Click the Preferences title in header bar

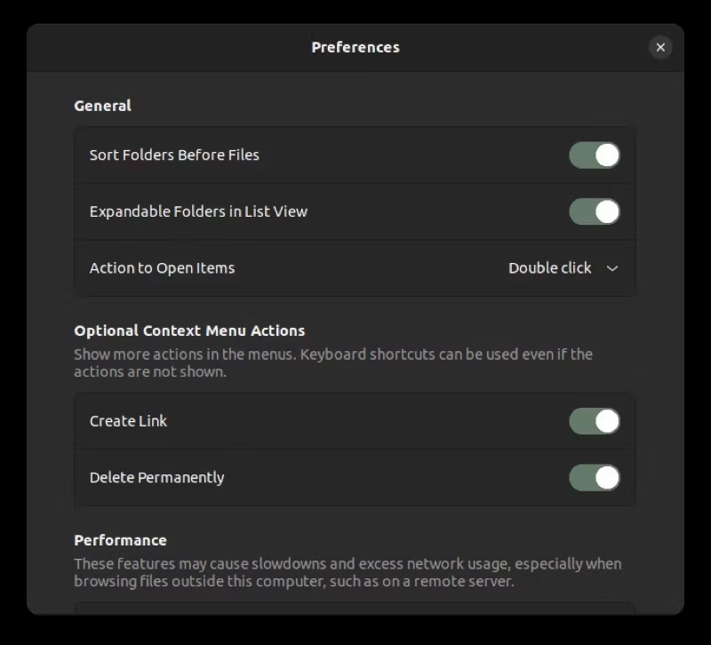point(355,47)
